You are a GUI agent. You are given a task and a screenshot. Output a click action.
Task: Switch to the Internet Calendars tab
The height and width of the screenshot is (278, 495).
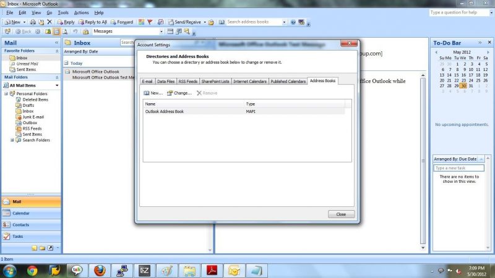(x=250, y=82)
